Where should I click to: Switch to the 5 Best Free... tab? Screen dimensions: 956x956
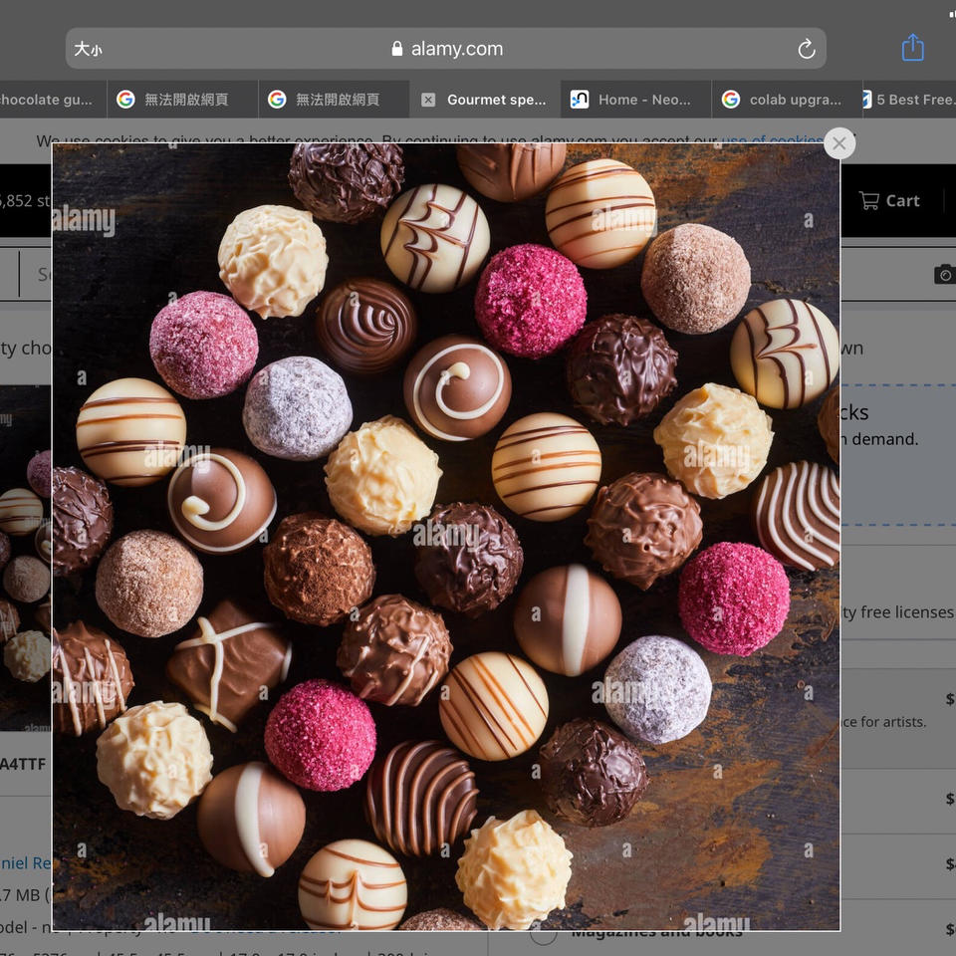[909, 100]
